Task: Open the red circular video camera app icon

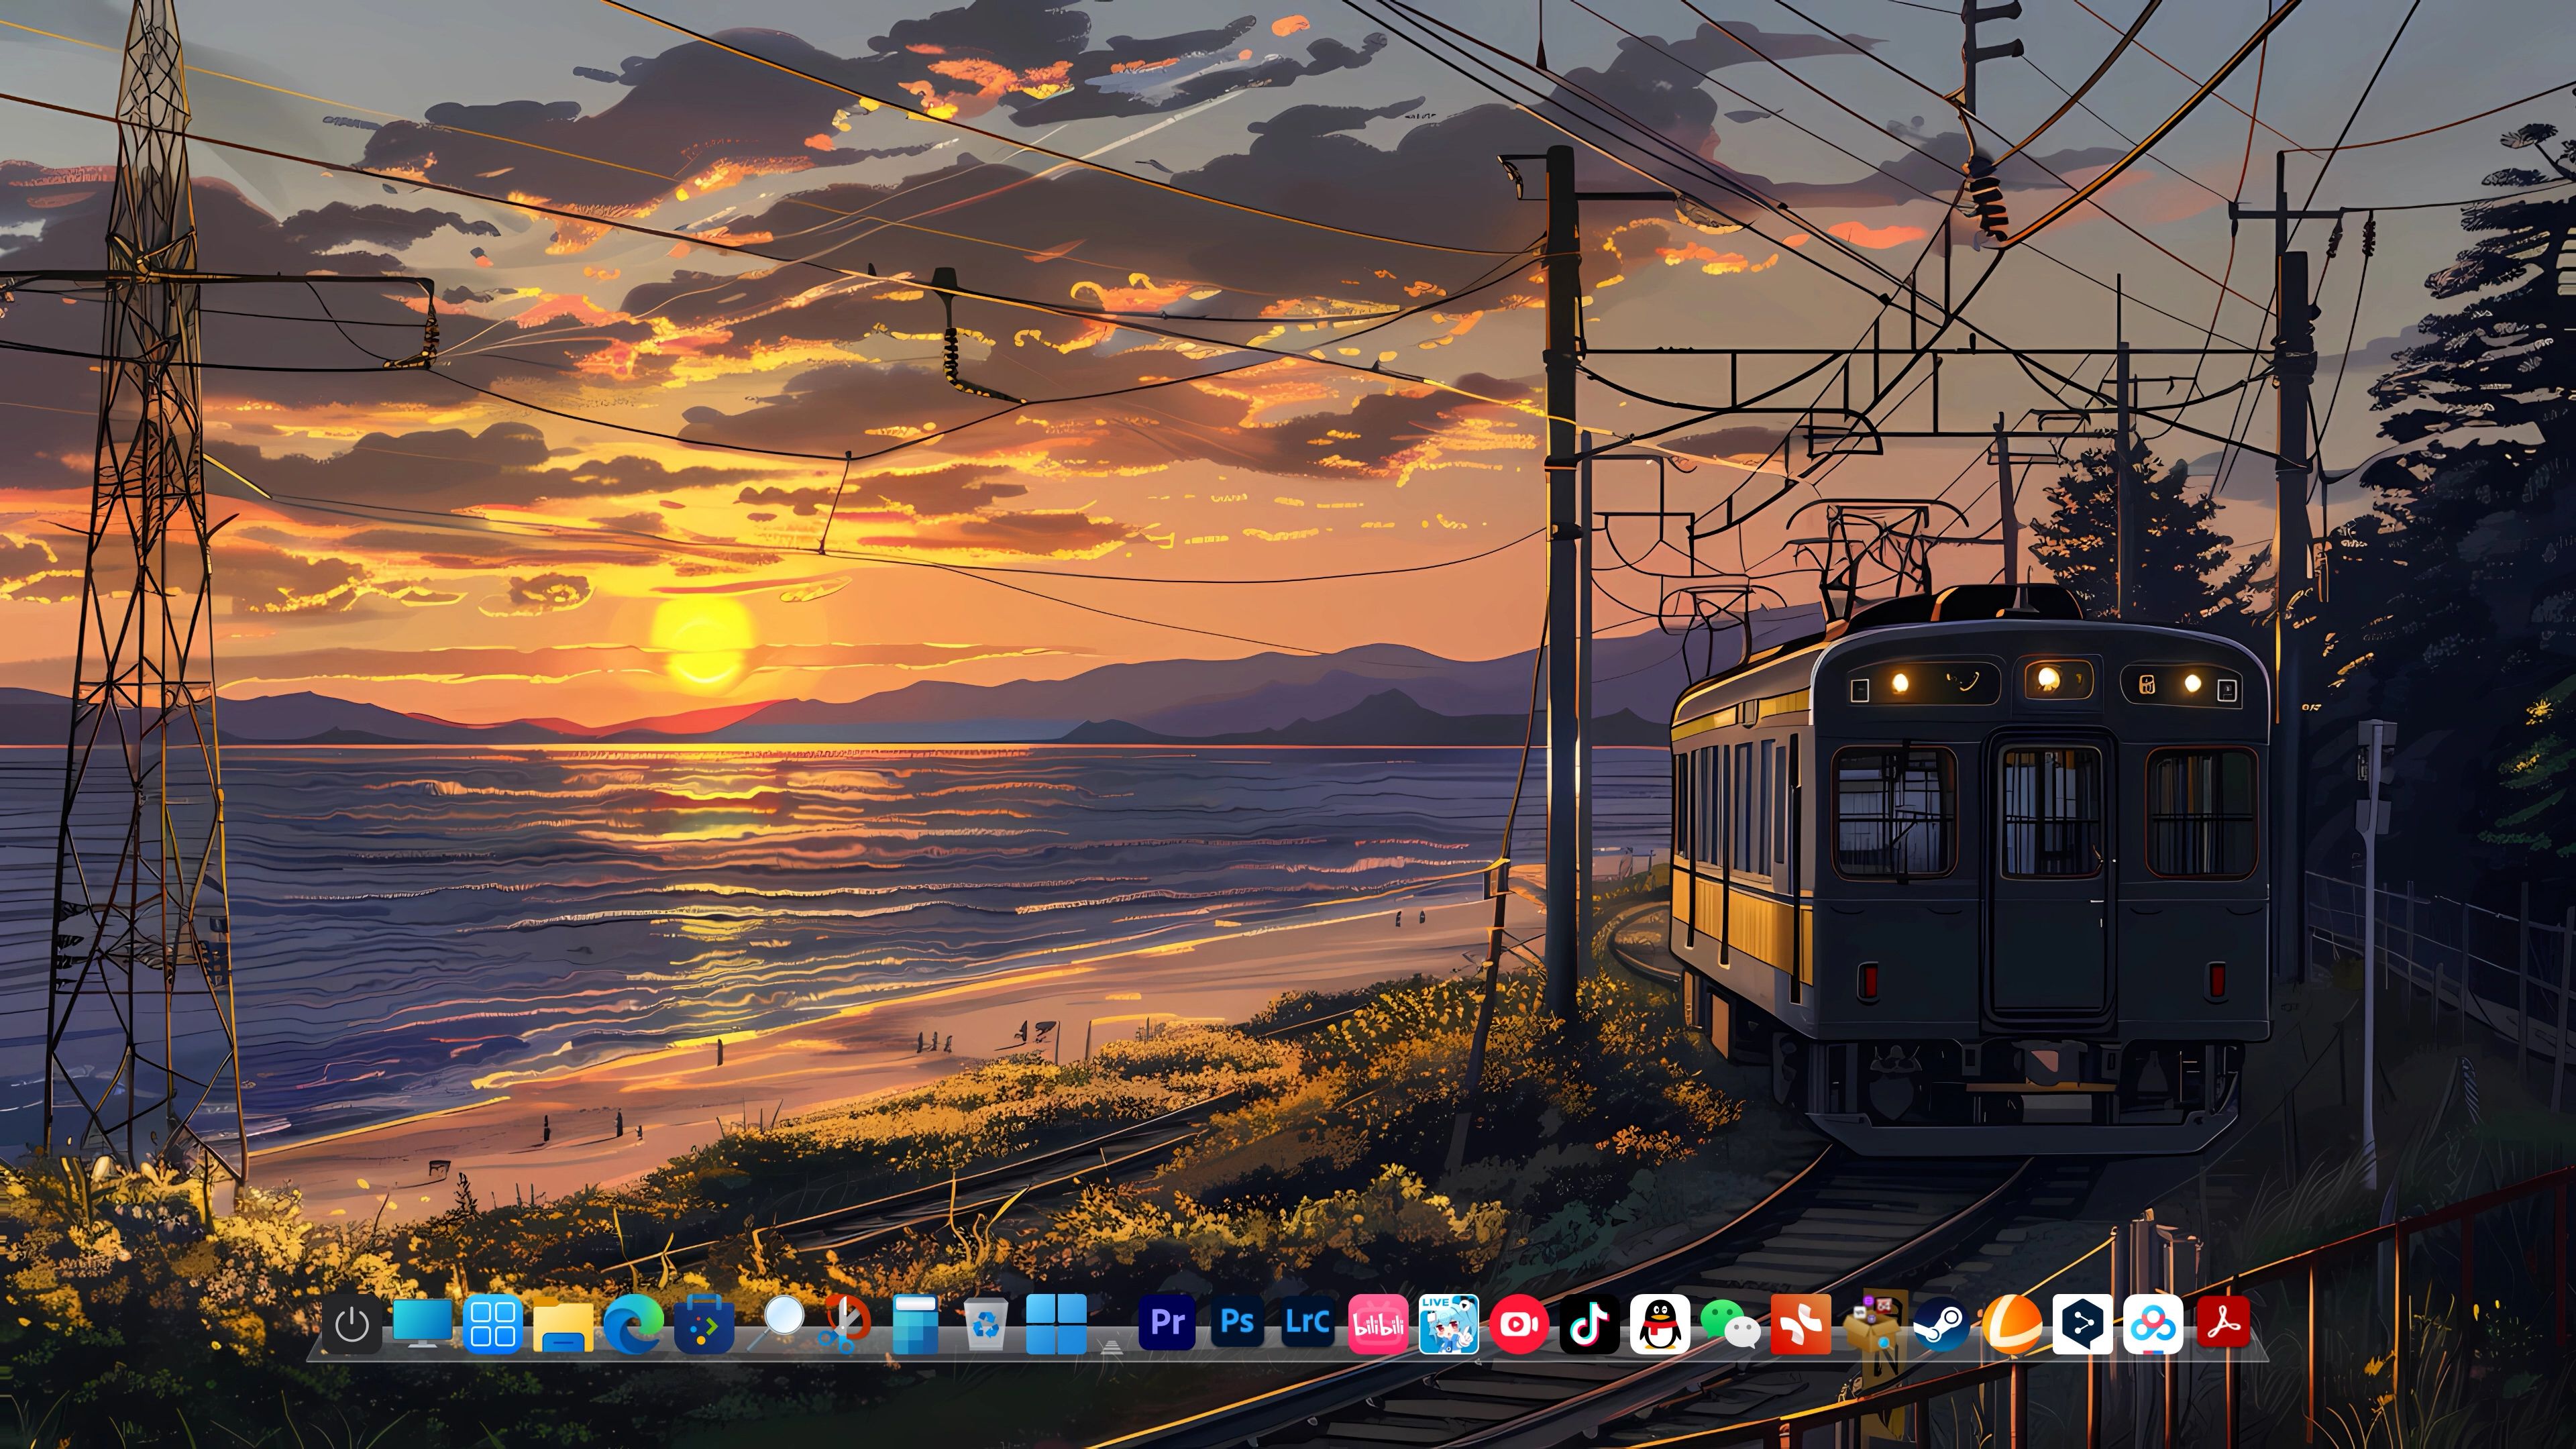Action: point(1519,1324)
